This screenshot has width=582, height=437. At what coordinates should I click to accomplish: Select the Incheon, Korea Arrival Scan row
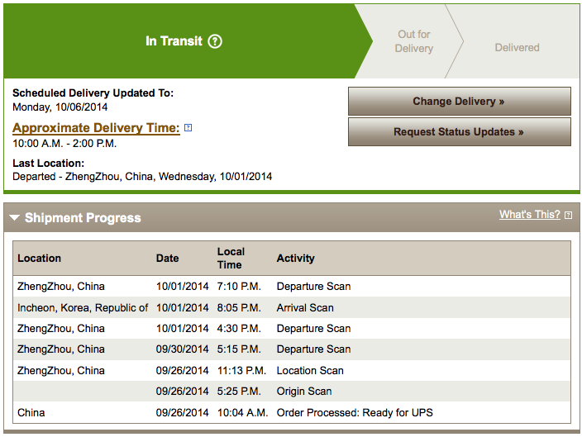292,307
